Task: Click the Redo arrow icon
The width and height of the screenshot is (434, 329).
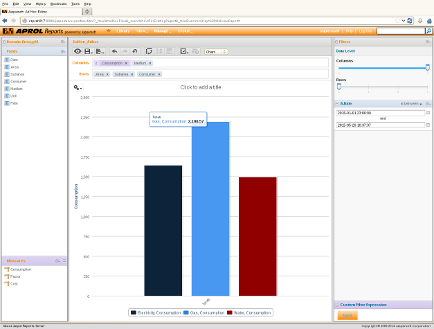Action: 125,51
